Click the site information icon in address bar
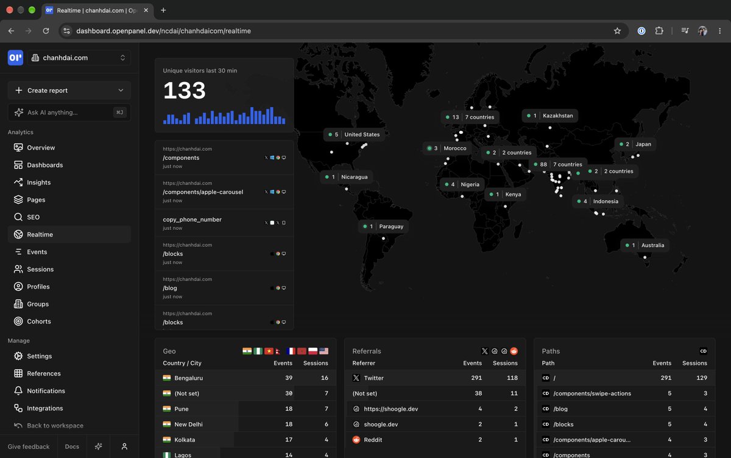The width and height of the screenshot is (731, 458). pyautogui.click(x=66, y=31)
